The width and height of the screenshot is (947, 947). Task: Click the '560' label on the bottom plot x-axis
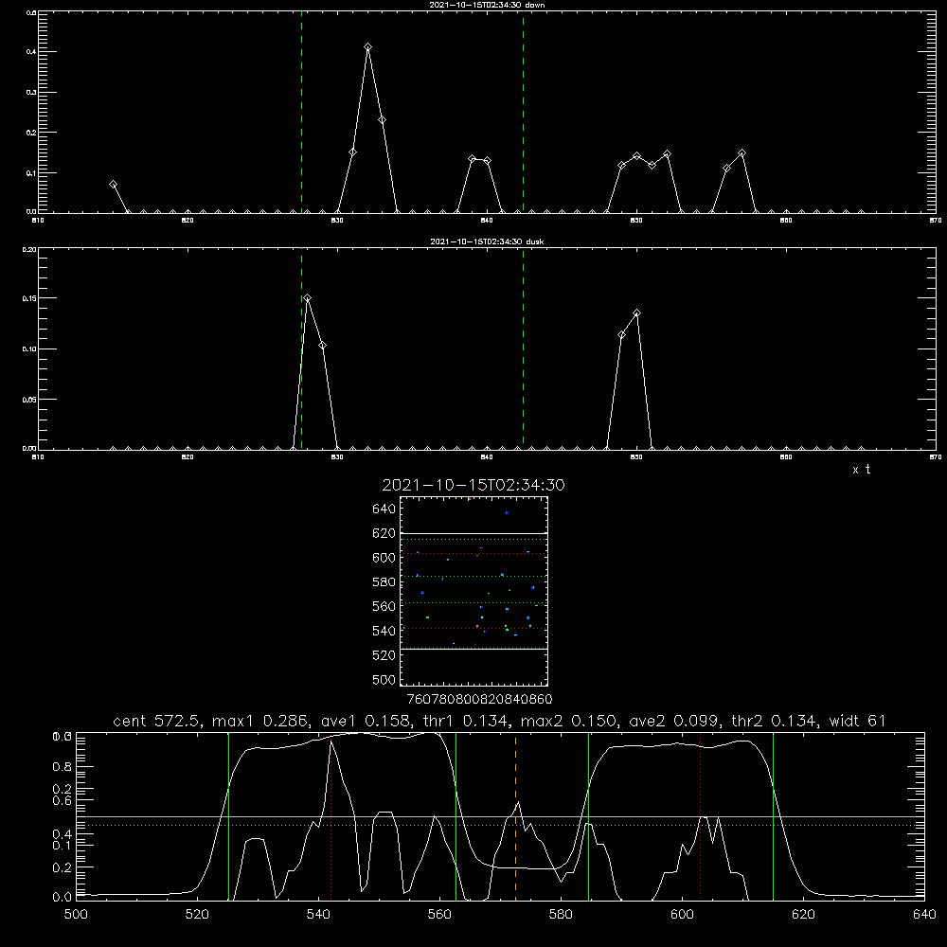(x=439, y=915)
